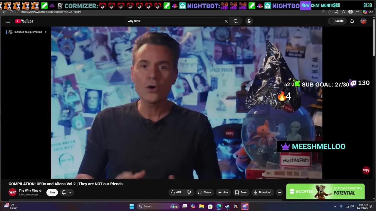Open browser favorites list icon
Viewport: 376px width, 211px height.
point(343,12)
